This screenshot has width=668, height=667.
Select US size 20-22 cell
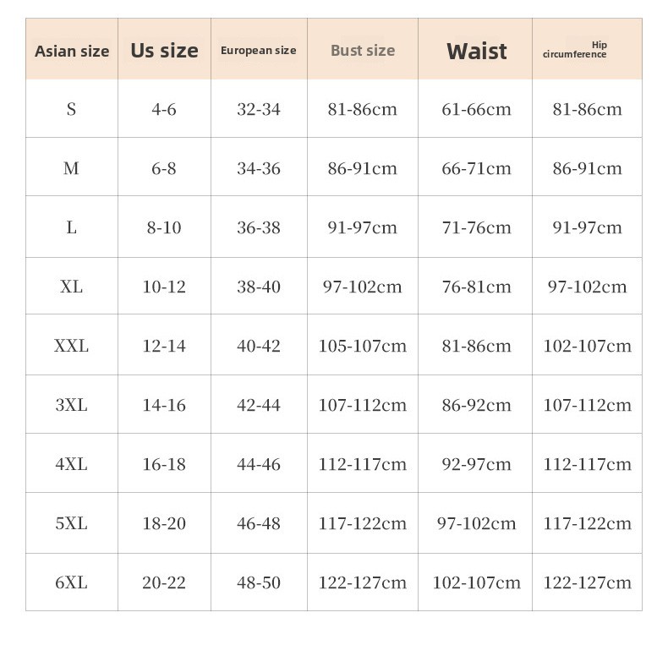pyautogui.click(x=164, y=582)
